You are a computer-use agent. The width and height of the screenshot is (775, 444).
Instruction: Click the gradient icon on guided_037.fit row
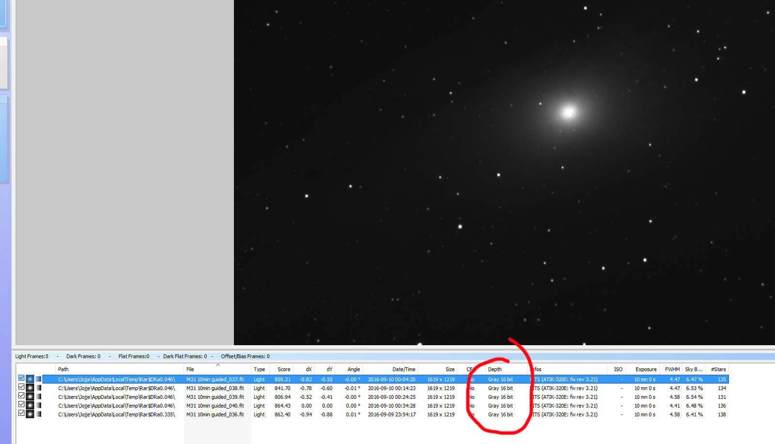pos(38,379)
